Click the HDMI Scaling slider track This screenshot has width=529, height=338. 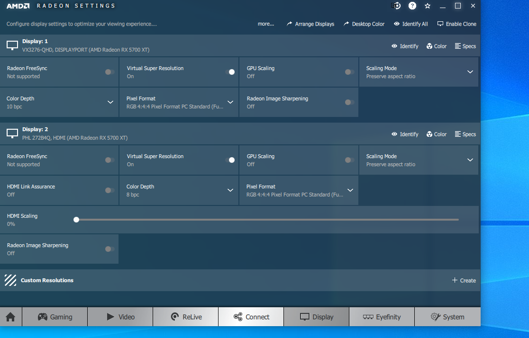point(267,220)
